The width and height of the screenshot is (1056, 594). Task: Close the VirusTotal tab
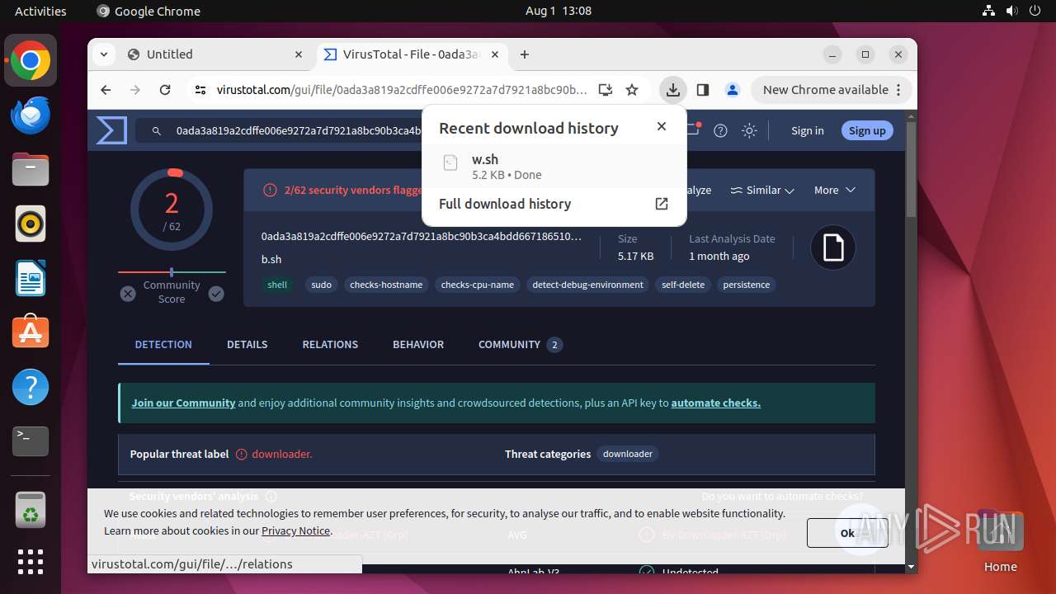tap(495, 54)
